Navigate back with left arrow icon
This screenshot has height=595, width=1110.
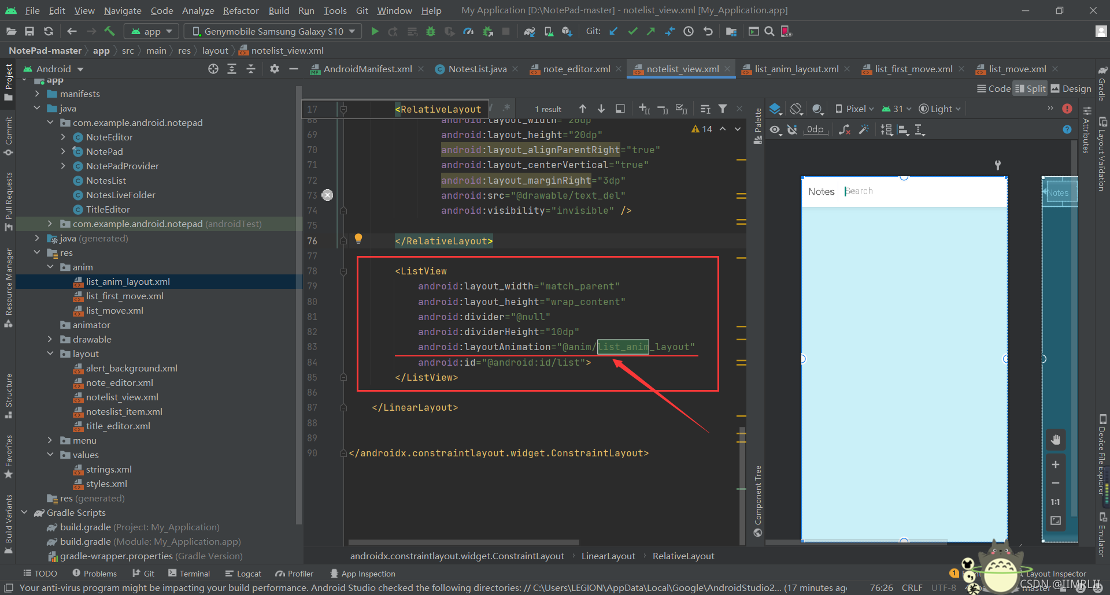(x=72, y=31)
